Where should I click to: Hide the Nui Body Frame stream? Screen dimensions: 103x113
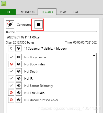point(19,57)
